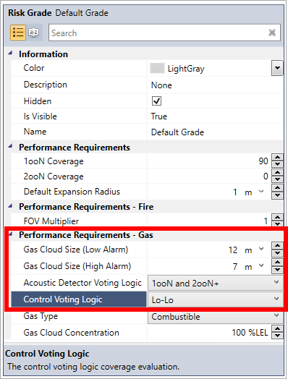Switch to categorized property view
The width and height of the screenshot is (288, 379).
click(18, 33)
